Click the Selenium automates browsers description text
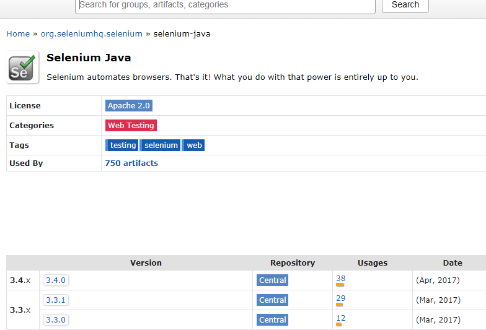 [x=232, y=77]
